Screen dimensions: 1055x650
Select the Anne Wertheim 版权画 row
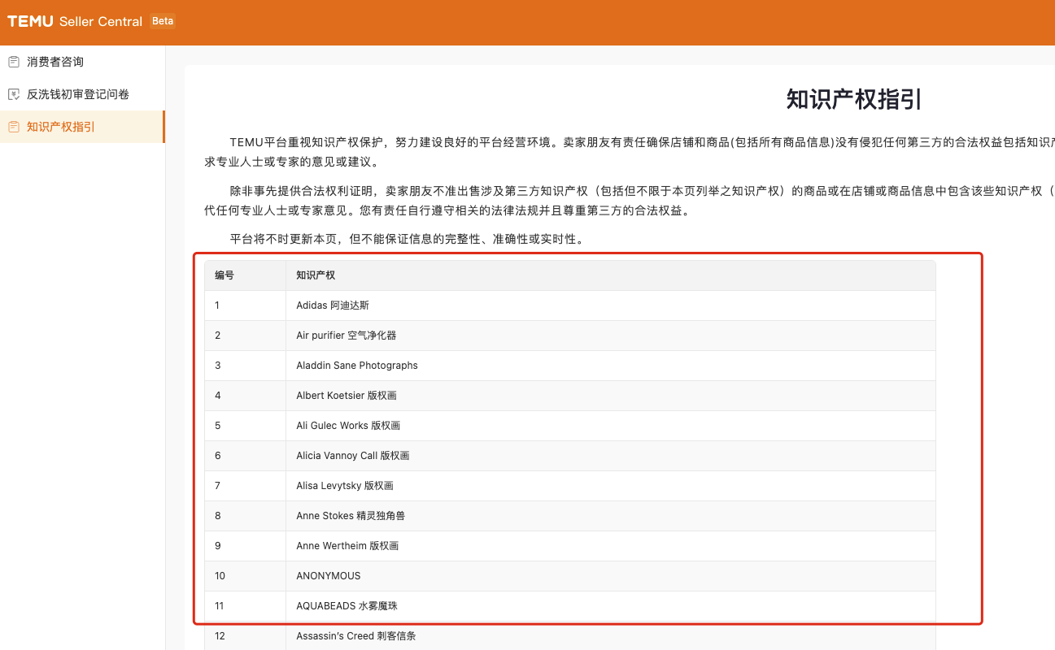click(x=569, y=546)
